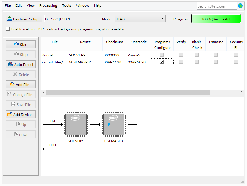Toggle Examine checkbox for SOCVHPS row
The image size is (247, 186).
[216, 55]
